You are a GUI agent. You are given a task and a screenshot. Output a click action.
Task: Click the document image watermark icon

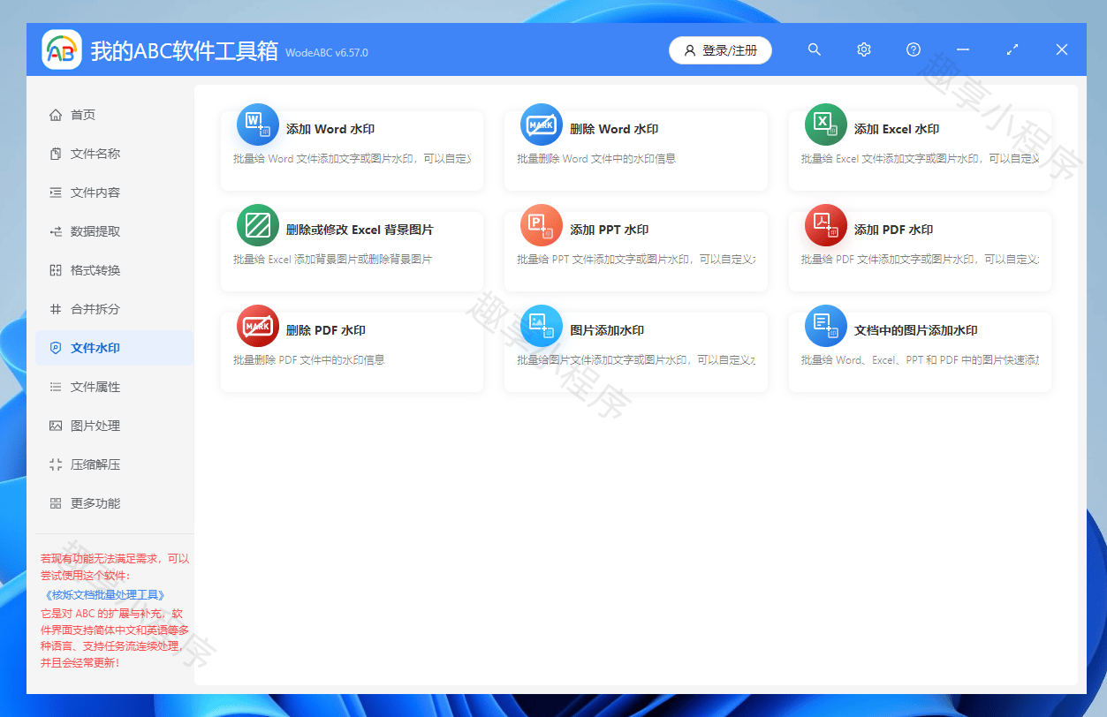point(826,326)
